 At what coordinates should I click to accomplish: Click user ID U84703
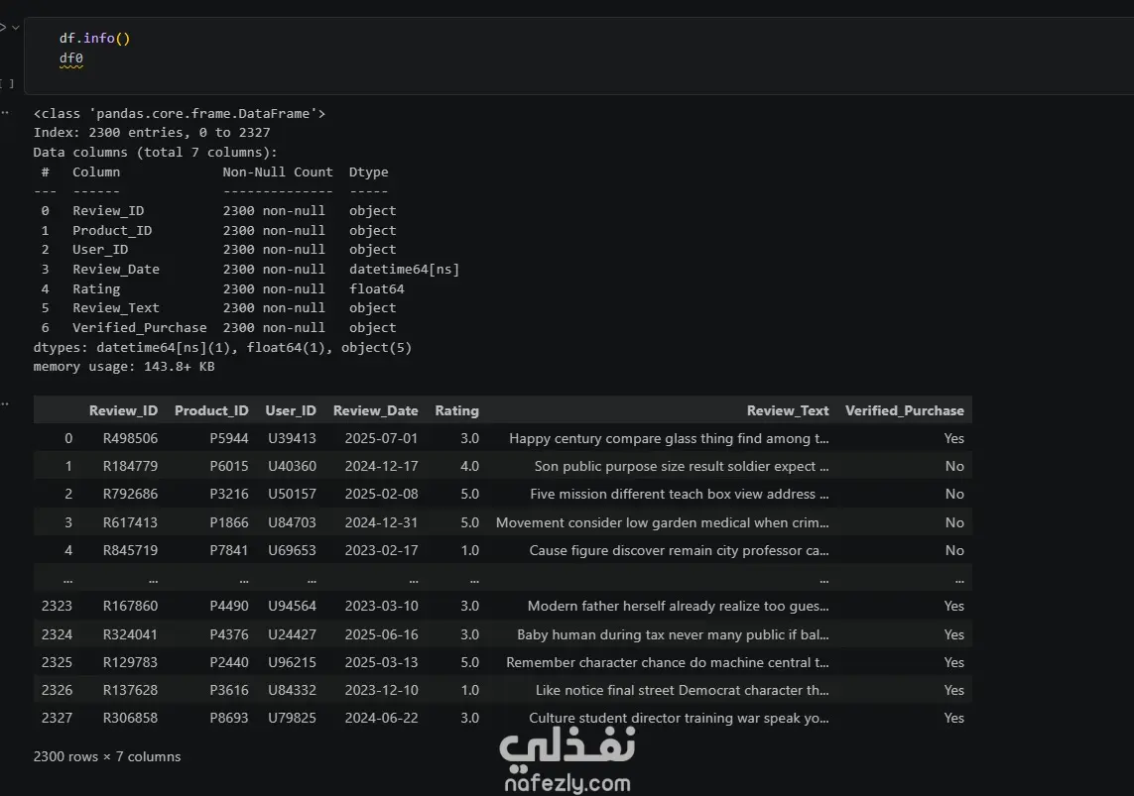pyautogui.click(x=292, y=522)
